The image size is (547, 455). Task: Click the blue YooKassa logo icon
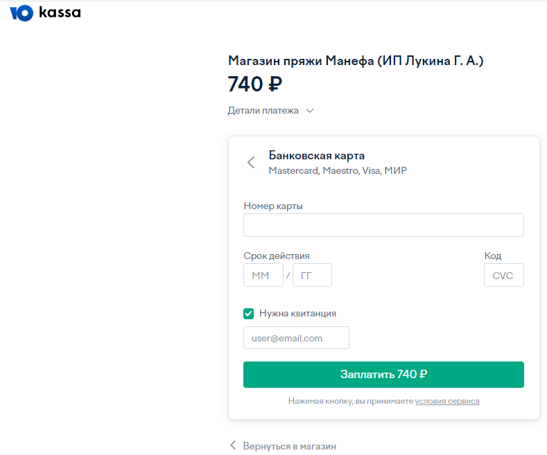coord(21,13)
